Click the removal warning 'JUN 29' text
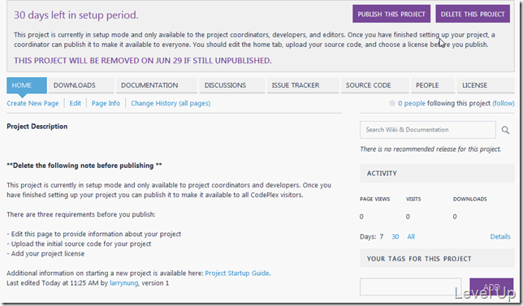Viewport: 523px width, 306px height. tap(168, 61)
